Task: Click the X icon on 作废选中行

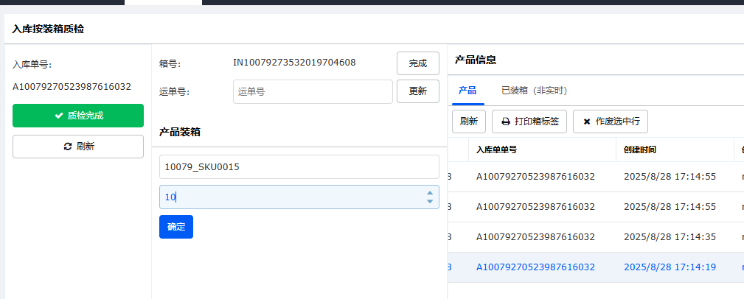Action: tap(587, 122)
